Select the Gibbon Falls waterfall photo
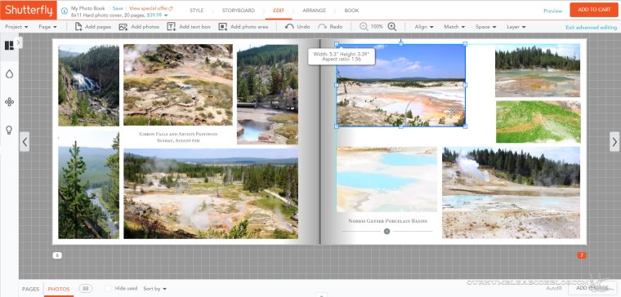This screenshot has height=297, width=621. coord(88,86)
